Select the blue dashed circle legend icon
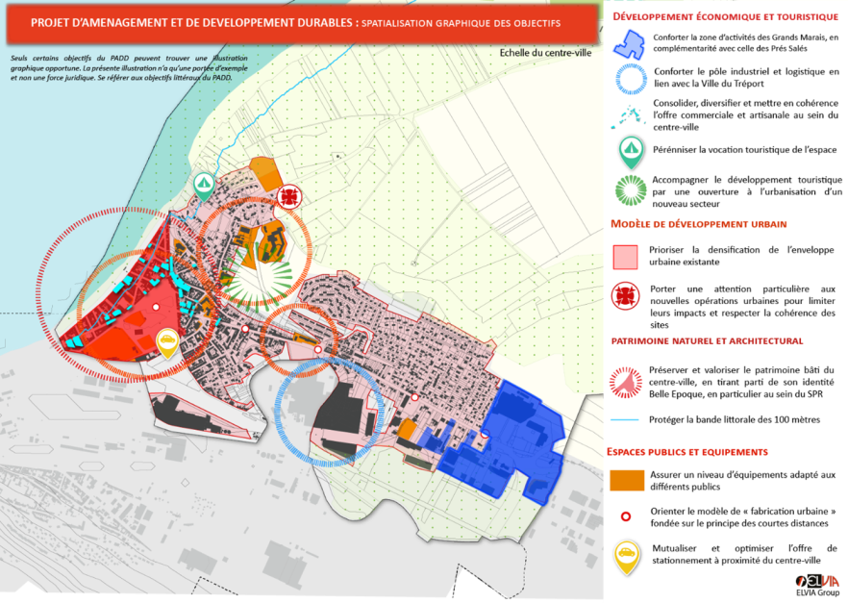 629,78
